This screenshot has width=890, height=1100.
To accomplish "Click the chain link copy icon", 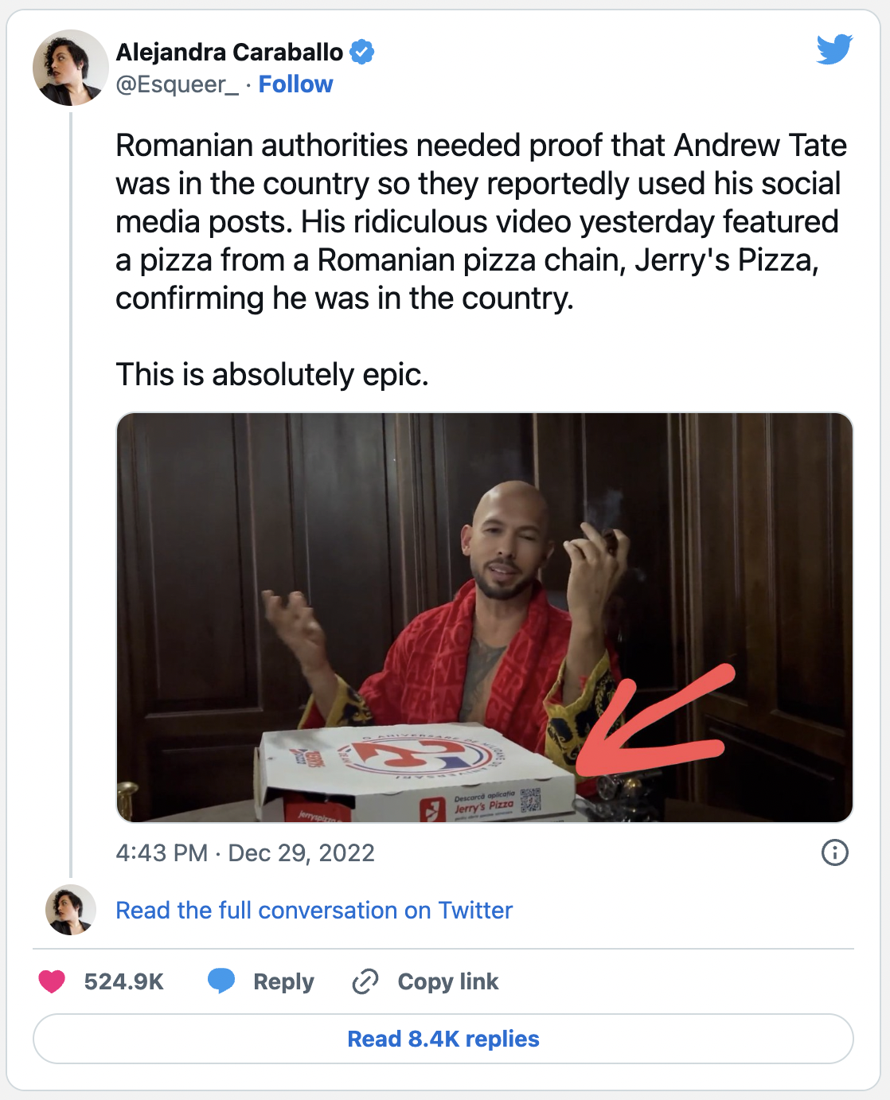I will pos(365,981).
